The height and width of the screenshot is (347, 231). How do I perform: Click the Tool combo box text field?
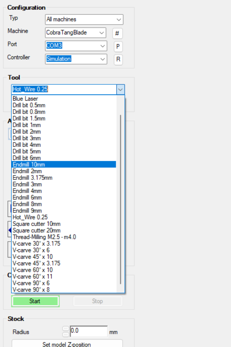(x=64, y=90)
